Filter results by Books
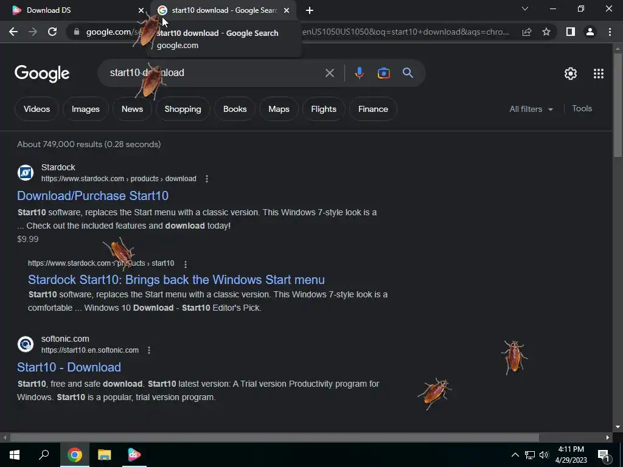 (235, 109)
